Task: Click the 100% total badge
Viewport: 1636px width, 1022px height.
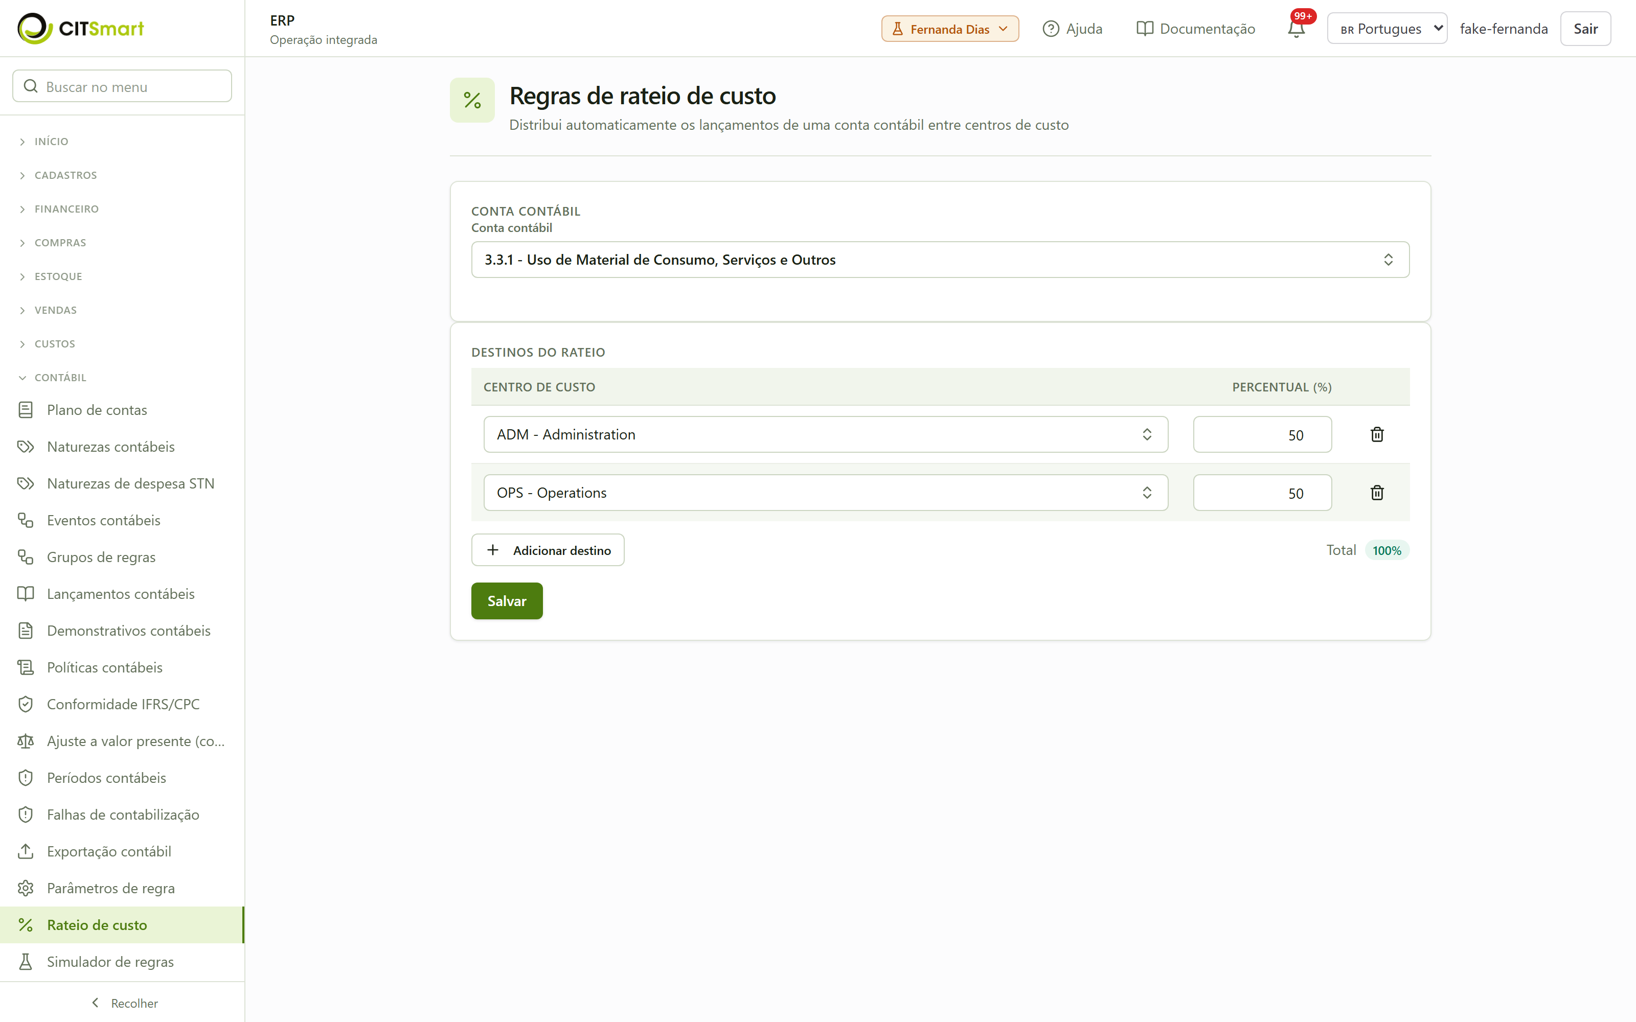Action: (1387, 550)
